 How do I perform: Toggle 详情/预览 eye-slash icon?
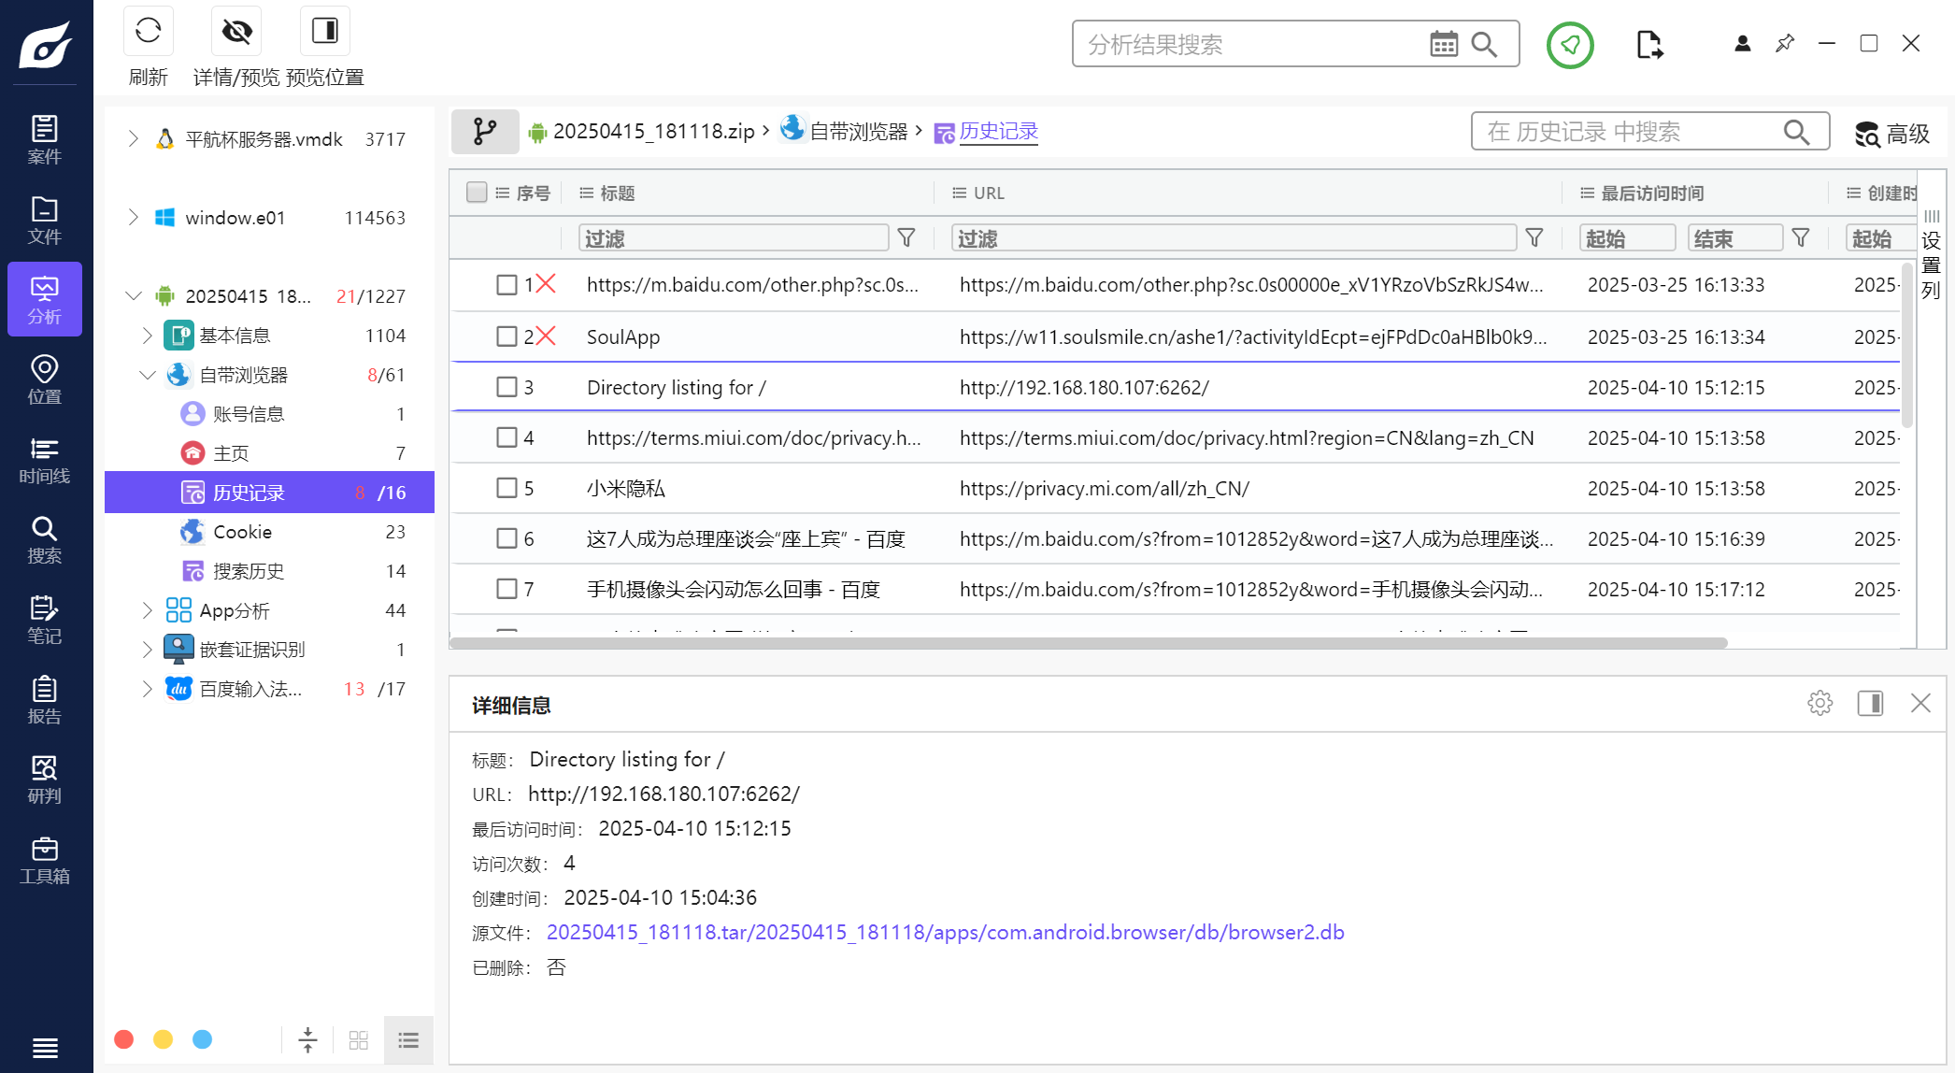(x=236, y=31)
